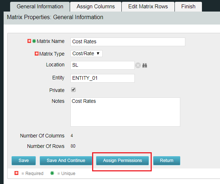Focus the Matrix Name input field
The height and width of the screenshot is (184, 220).
pyautogui.click(x=128, y=42)
